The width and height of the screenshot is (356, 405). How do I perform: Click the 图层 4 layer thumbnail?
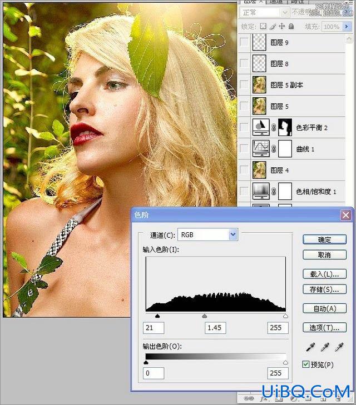coord(259,170)
